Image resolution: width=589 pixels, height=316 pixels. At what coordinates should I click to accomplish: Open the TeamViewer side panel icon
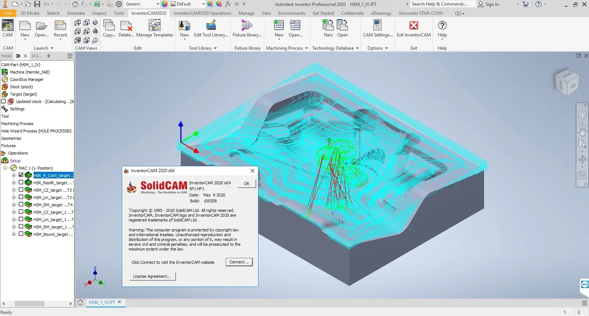pos(585,284)
